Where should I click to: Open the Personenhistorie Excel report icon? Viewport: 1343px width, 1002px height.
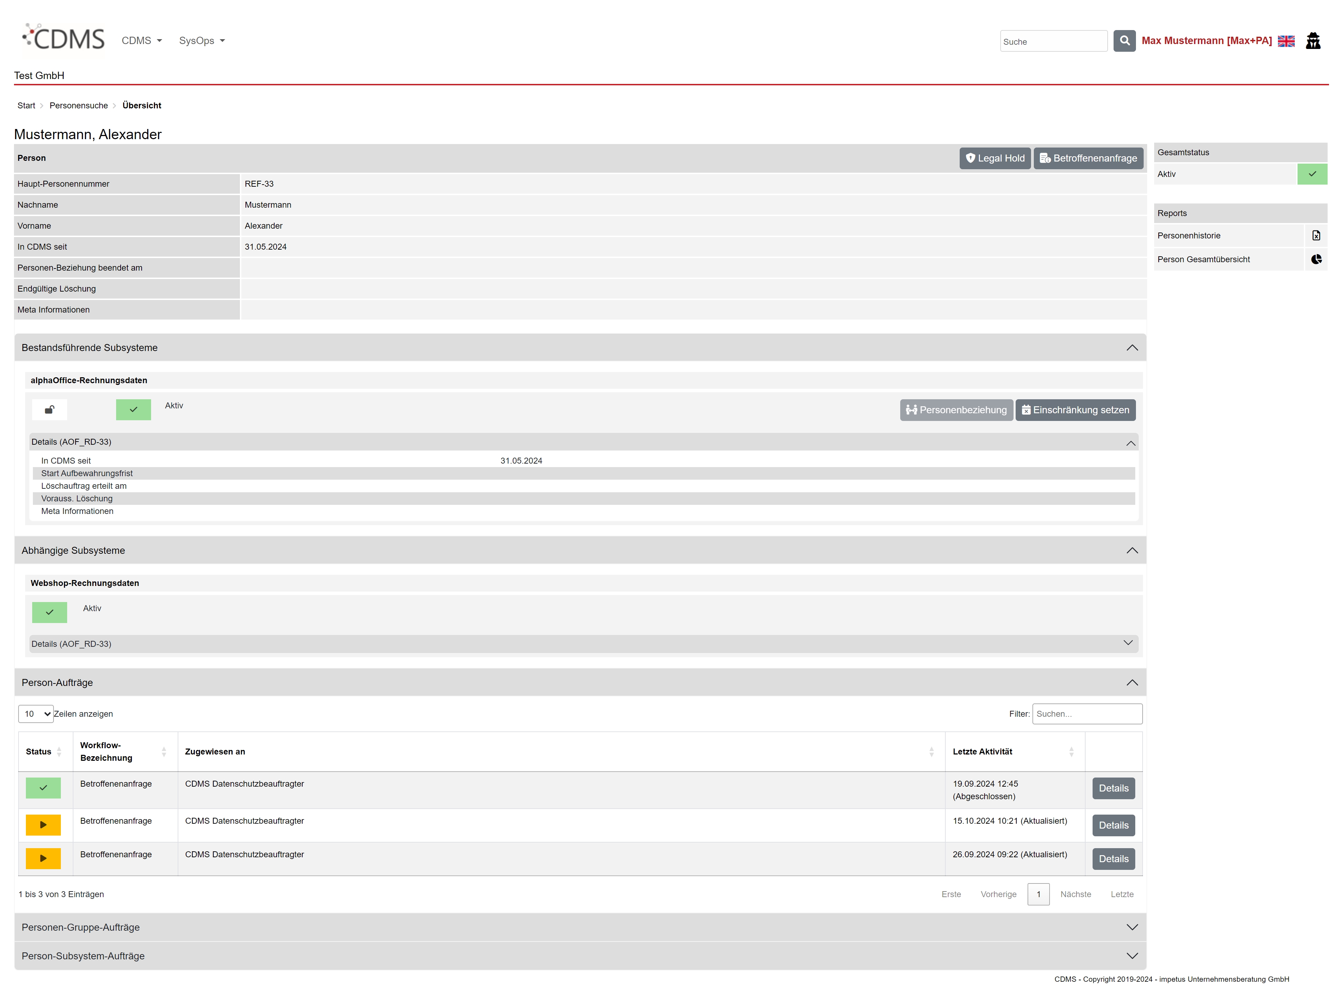coord(1316,235)
